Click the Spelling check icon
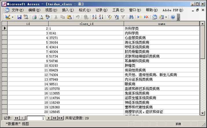Screen dimensions: 207x128 tap(47, 17)
